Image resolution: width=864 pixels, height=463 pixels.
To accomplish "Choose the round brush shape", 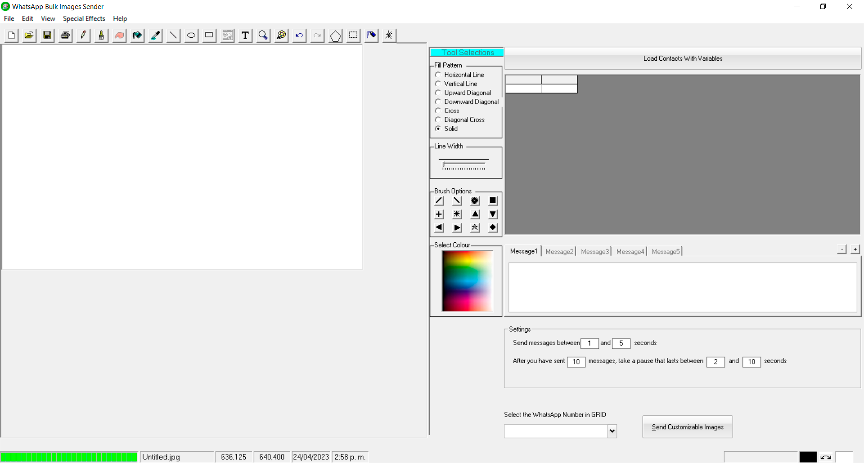I will tap(475, 201).
